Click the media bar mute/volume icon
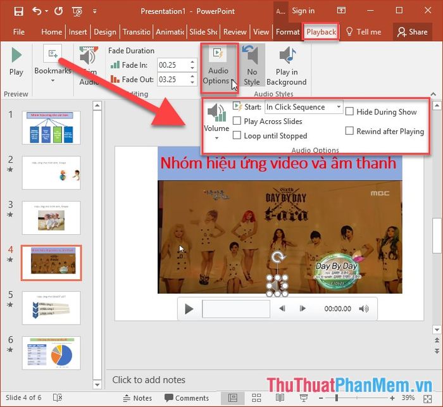 (x=364, y=309)
